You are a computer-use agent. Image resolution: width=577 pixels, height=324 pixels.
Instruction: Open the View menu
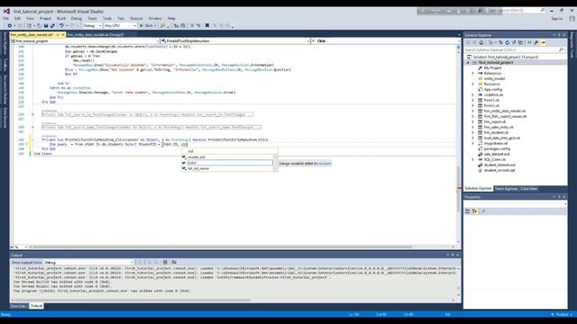coord(30,18)
